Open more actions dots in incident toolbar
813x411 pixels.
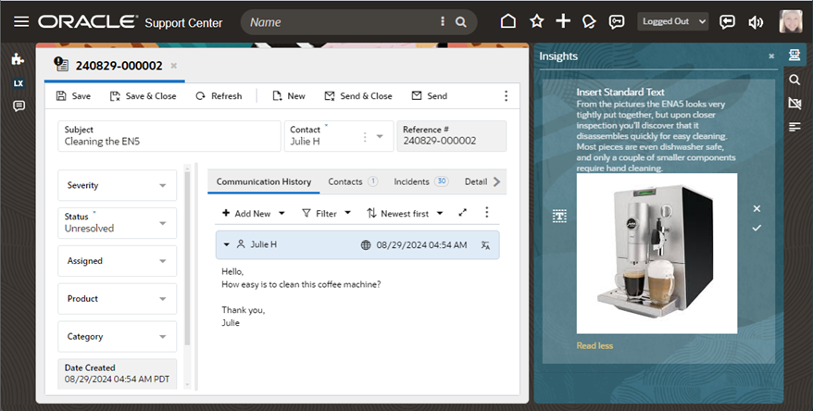507,96
